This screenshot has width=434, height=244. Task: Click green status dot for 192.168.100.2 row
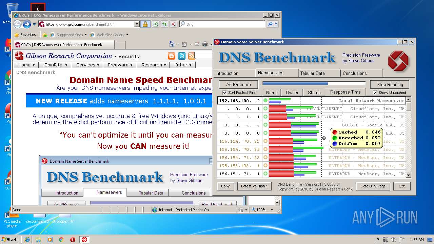(x=265, y=101)
